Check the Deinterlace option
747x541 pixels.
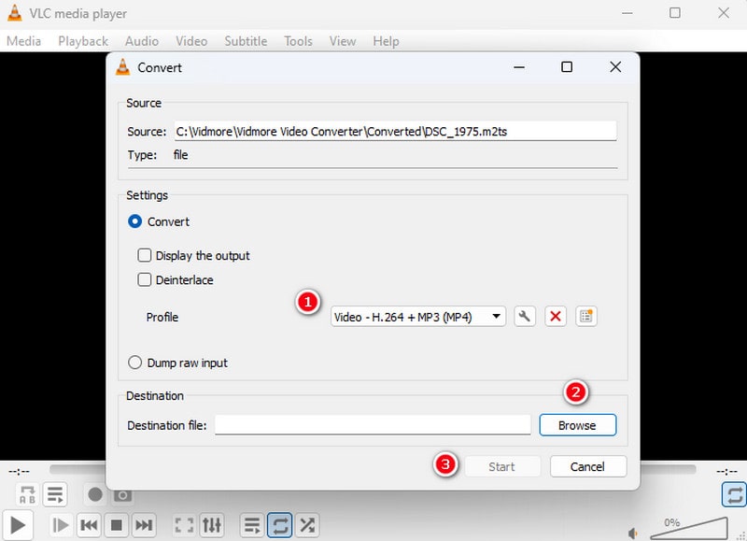coord(145,279)
